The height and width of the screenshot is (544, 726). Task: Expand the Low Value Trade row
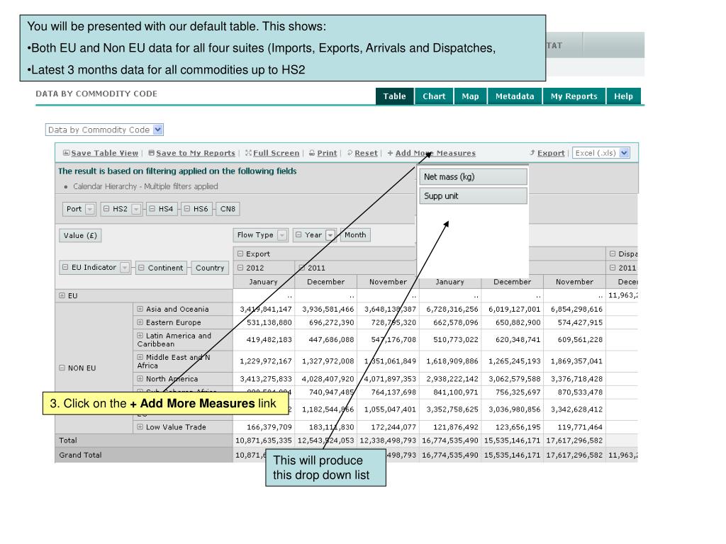point(140,427)
